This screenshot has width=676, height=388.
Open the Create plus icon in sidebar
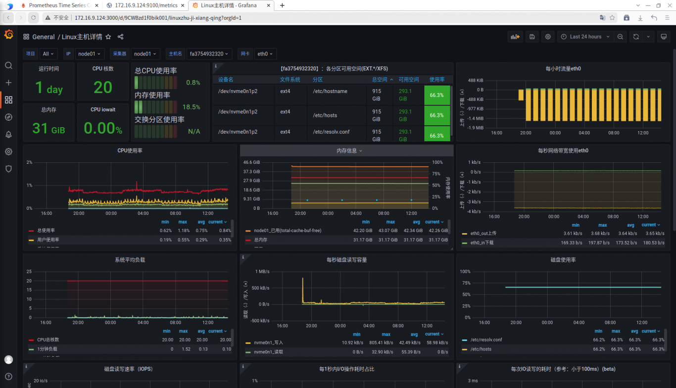(x=8, y=83)
